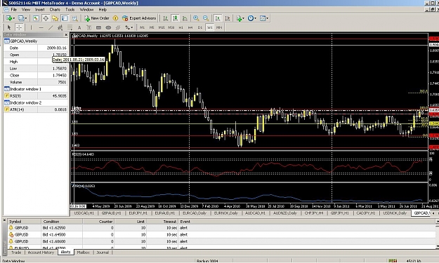Open the Window menu

[86, 10]
